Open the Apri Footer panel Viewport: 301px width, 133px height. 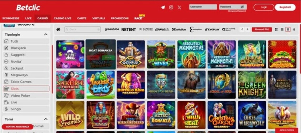pyautogui.click(x=287, y=130)
